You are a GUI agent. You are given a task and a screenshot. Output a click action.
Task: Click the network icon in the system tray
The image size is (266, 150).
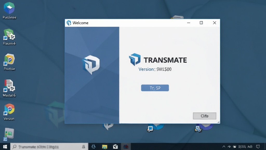[229, 147]
